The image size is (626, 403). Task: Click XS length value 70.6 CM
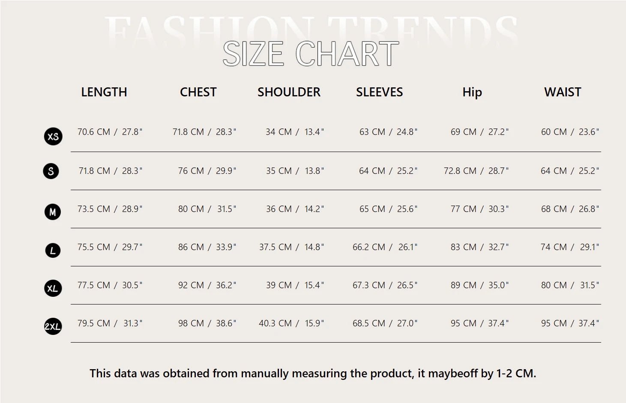pyautogui.click(x=94, y=132)
